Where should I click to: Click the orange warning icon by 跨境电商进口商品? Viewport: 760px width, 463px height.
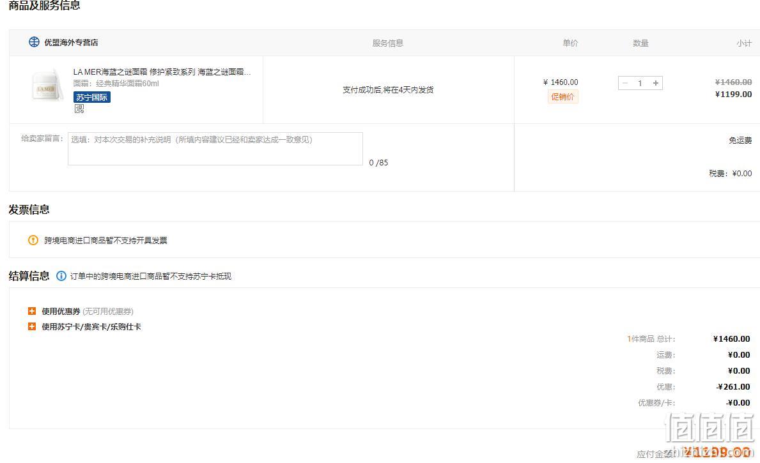click(33, 240)
